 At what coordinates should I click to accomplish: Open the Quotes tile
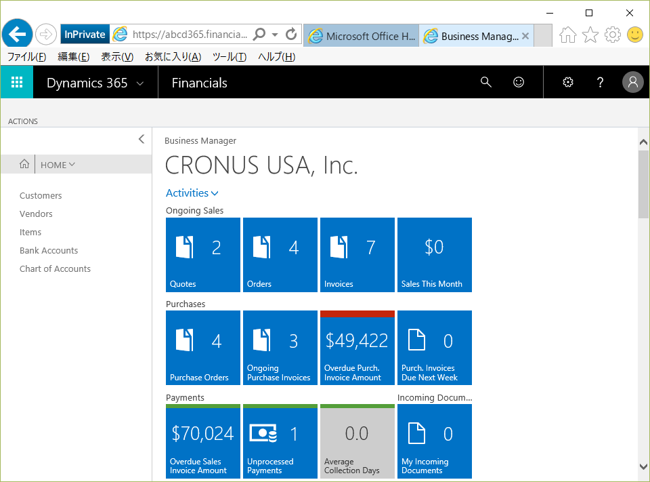pos(203,255)
